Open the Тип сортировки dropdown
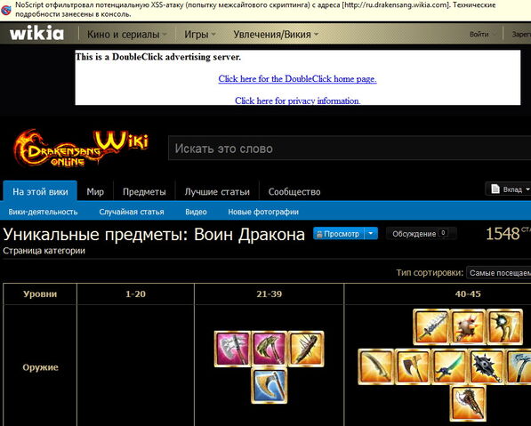 [498, 273]
